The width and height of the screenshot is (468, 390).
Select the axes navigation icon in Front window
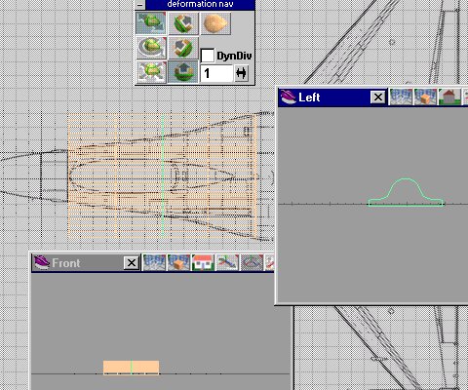click(x=227, y=262)
